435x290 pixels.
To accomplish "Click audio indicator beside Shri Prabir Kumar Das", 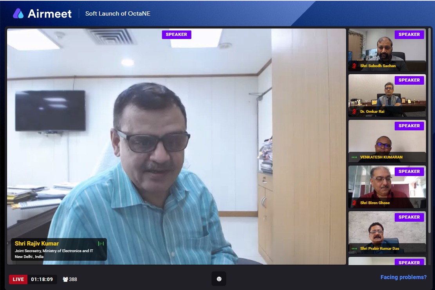I will tap(354, 248).
